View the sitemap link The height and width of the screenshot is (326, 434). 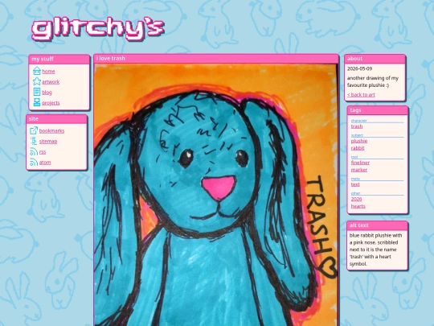coord(48,142)
